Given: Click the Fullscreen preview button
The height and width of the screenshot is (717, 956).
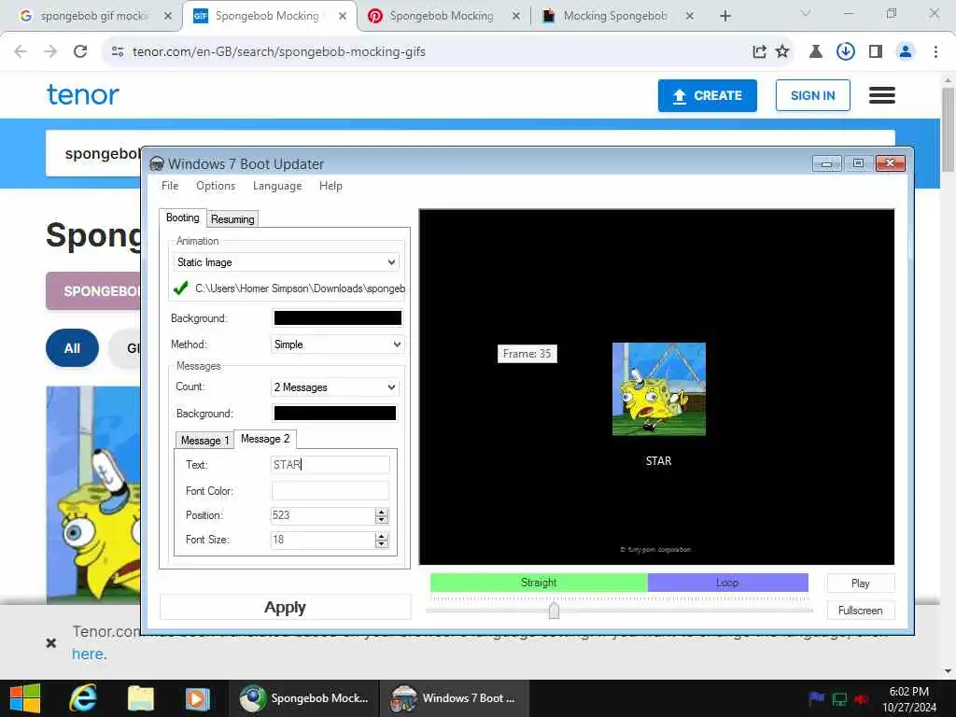Looking at the screenshot, I should coord(860,611).
